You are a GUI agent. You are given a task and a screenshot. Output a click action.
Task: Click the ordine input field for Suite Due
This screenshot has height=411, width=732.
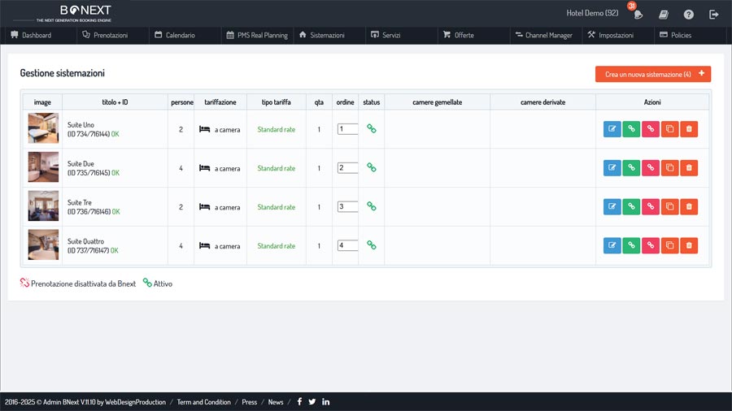pyautogui.click(x=347, y=168)
